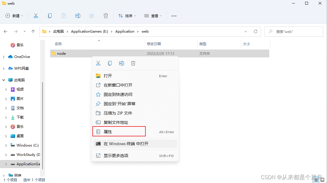Image resolution: width=327 pixels, height=183 pixels.
Task: Click the Cut scissors icon in the toolbar
Action: [36, 16]
